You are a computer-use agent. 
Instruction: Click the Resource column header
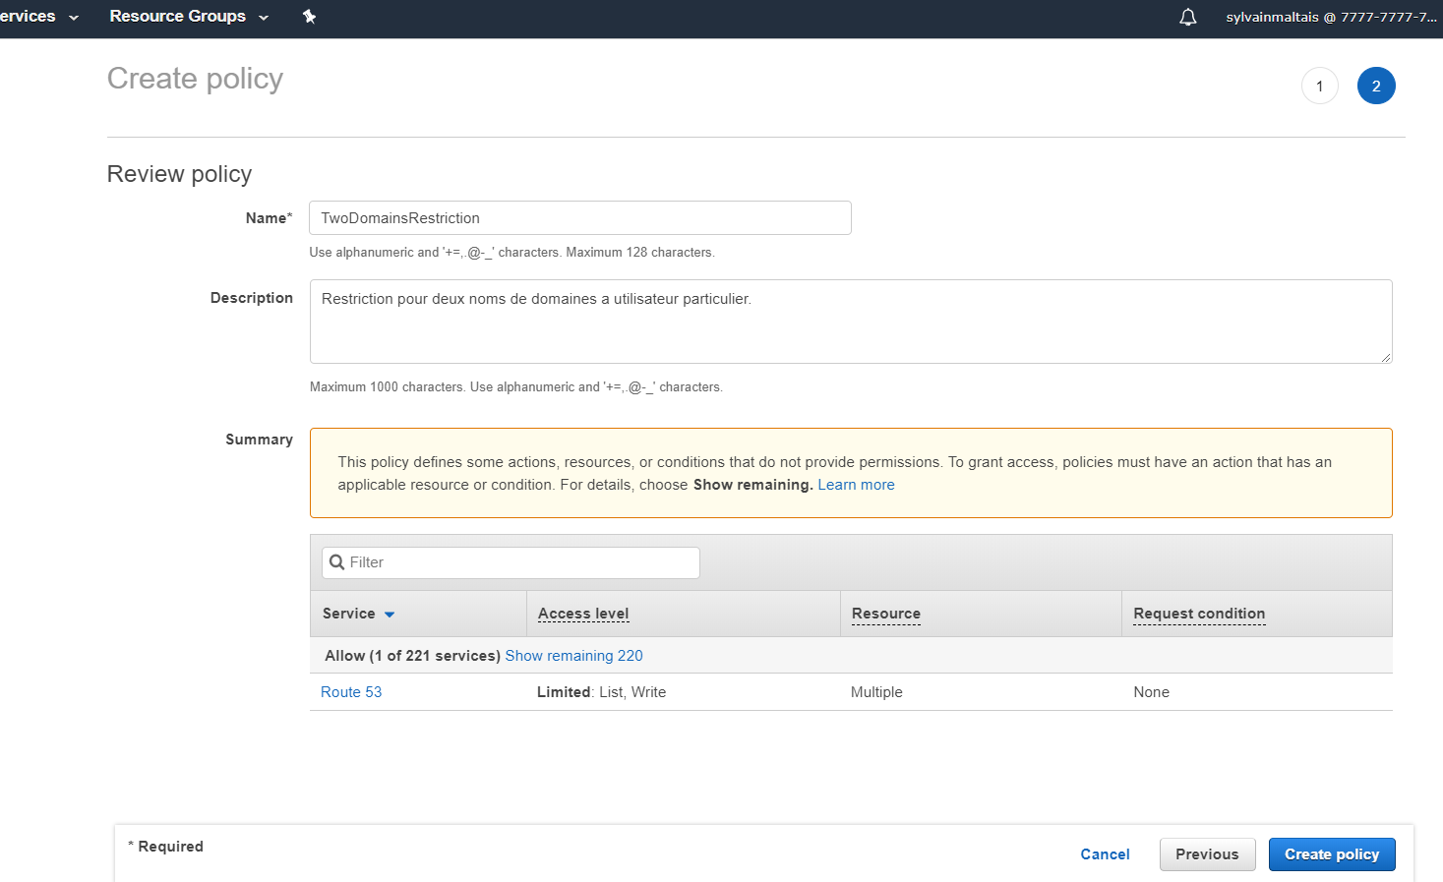coord(885,614)
